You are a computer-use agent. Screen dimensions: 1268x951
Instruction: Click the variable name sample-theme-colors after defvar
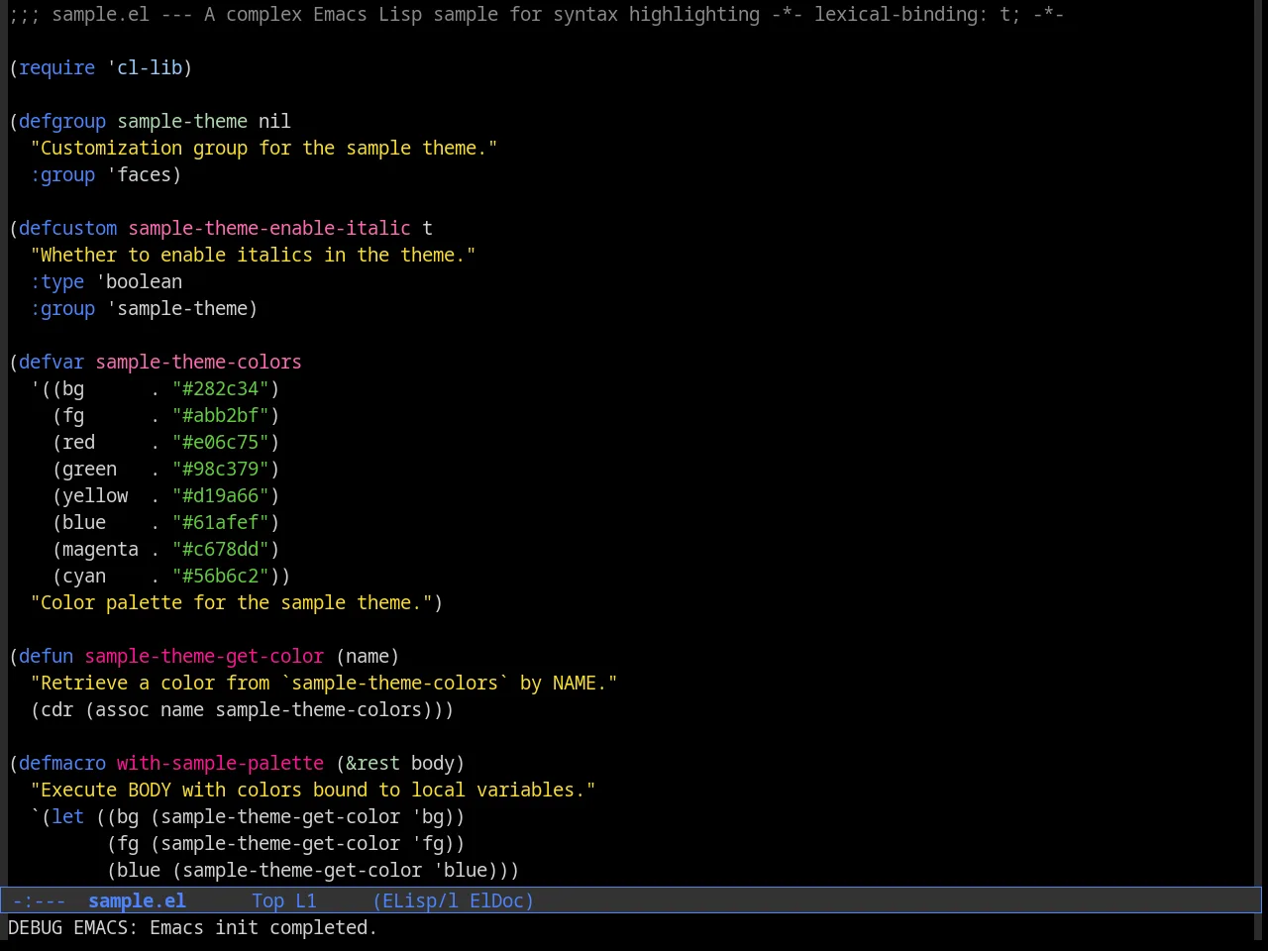(x=198, y=362)
